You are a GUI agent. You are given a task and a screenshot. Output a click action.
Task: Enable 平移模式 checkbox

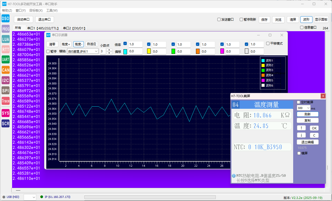[x=268, y=43]
